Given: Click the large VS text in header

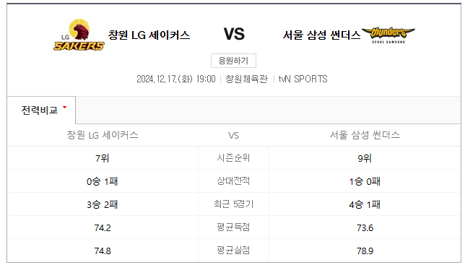Looking at the screenshot, I should [x=234, y=34].
